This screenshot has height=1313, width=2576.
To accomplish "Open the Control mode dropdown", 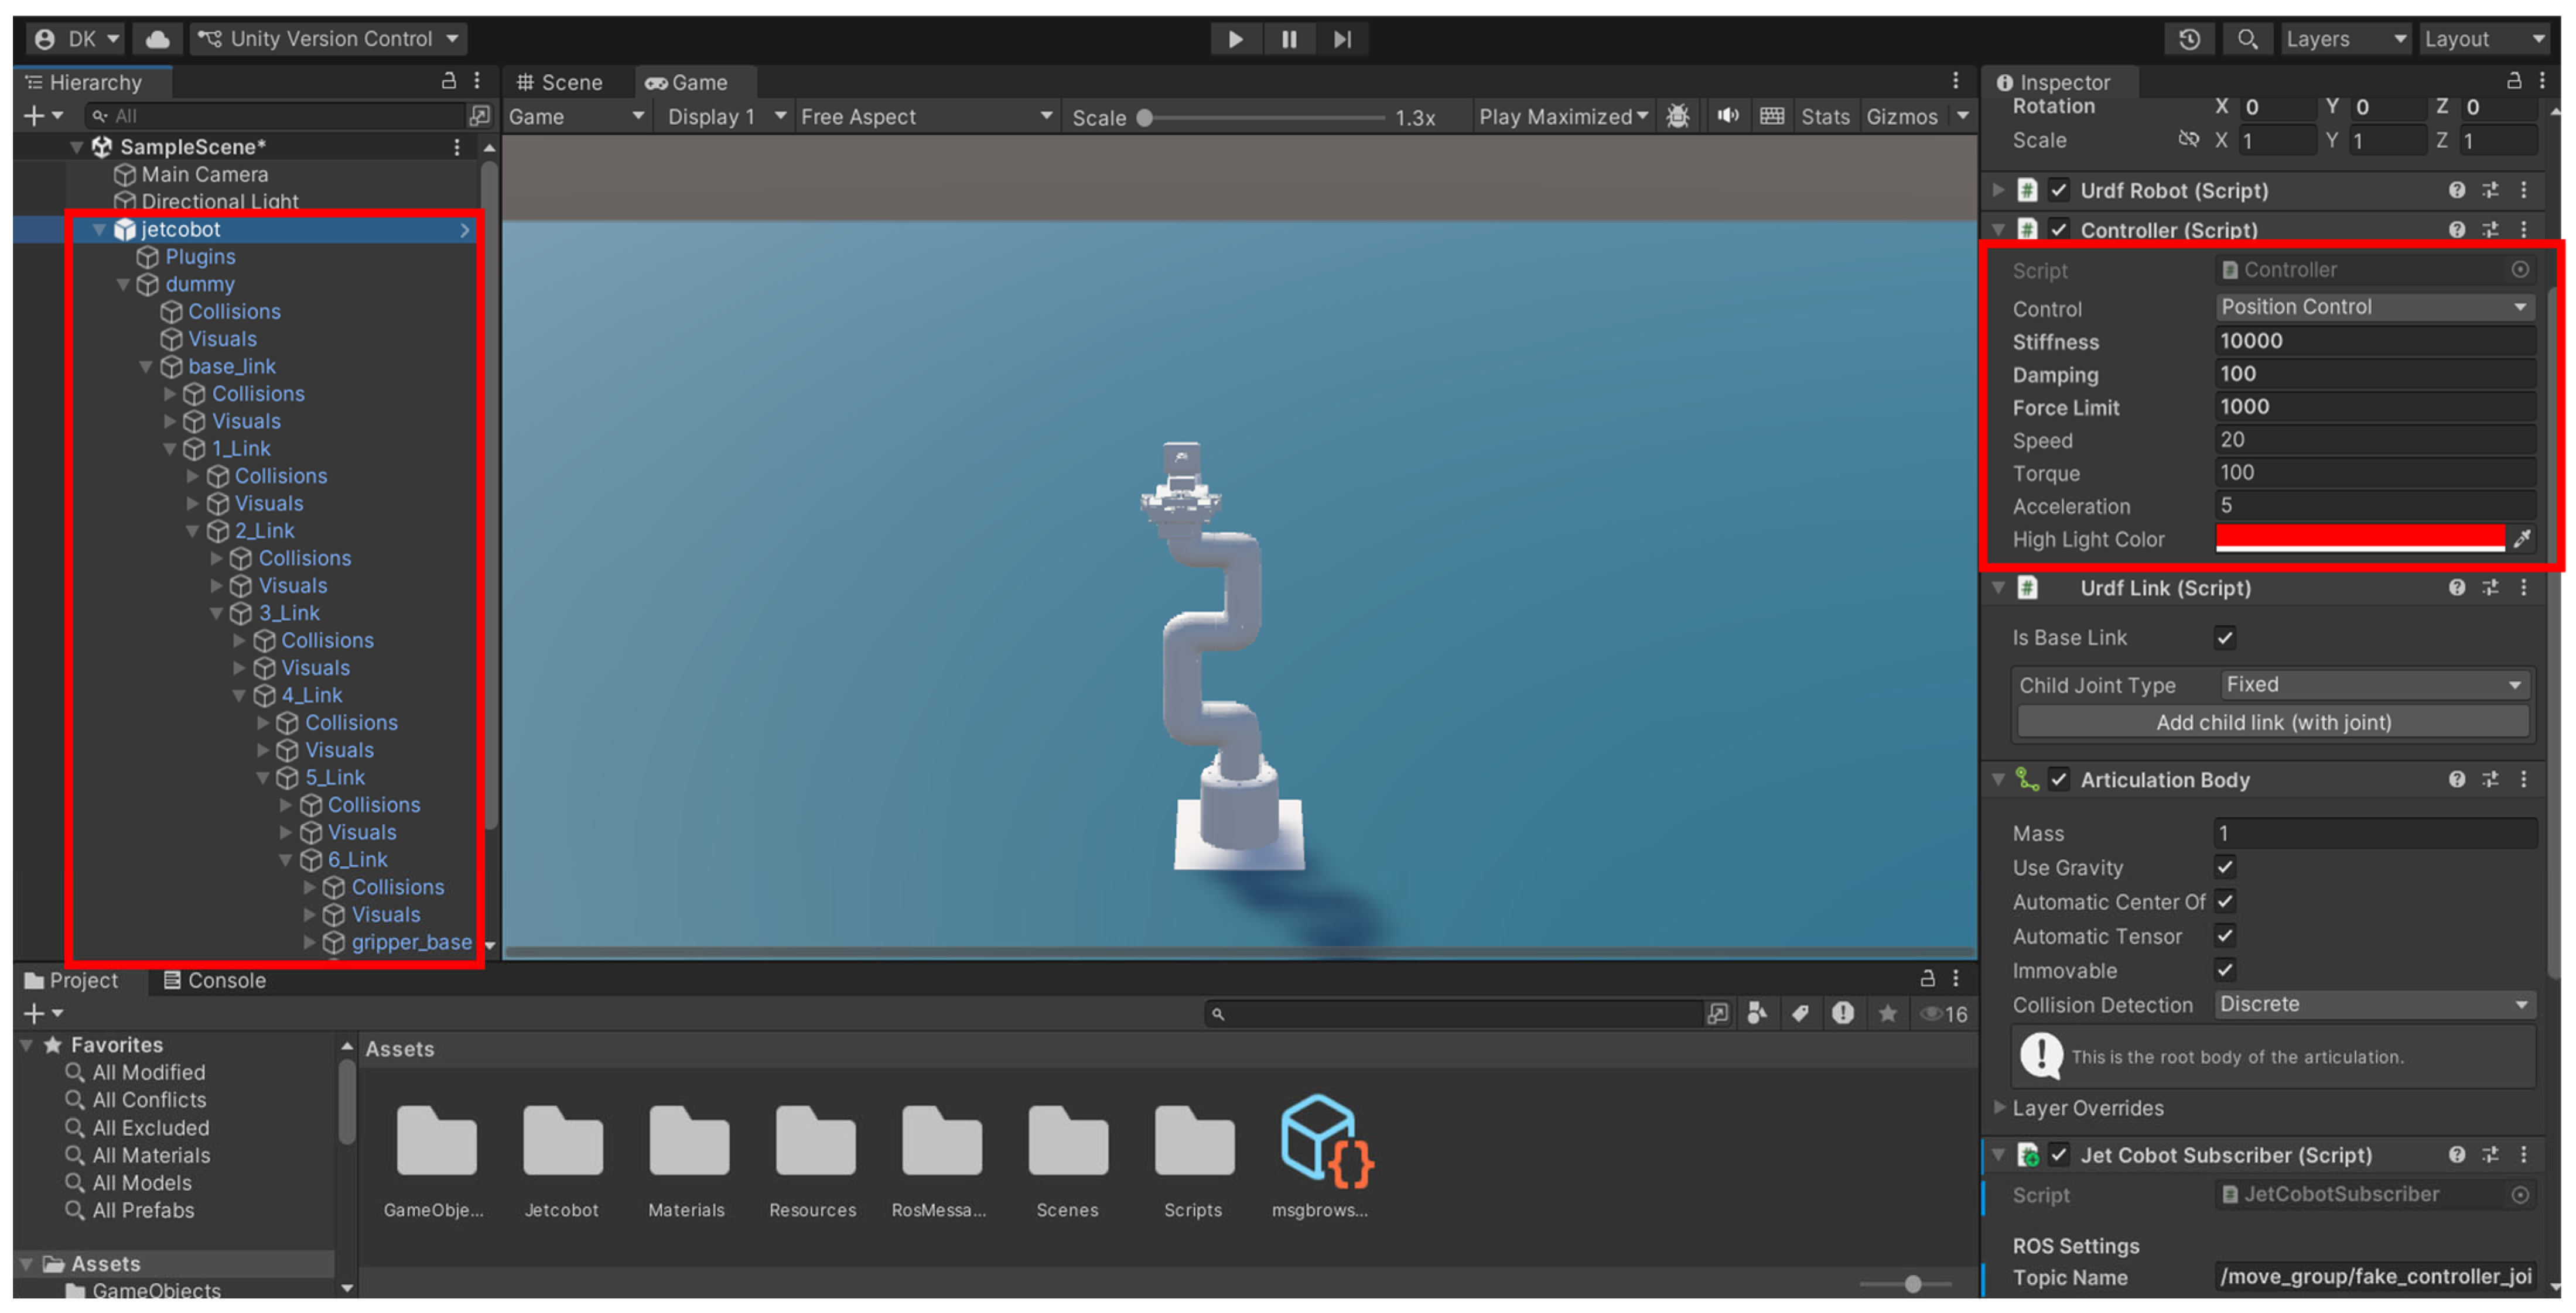I will pos(2375,307).
